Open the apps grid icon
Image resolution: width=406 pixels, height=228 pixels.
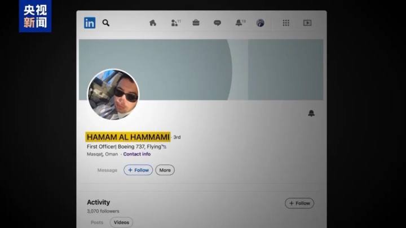tap(286, 23)
